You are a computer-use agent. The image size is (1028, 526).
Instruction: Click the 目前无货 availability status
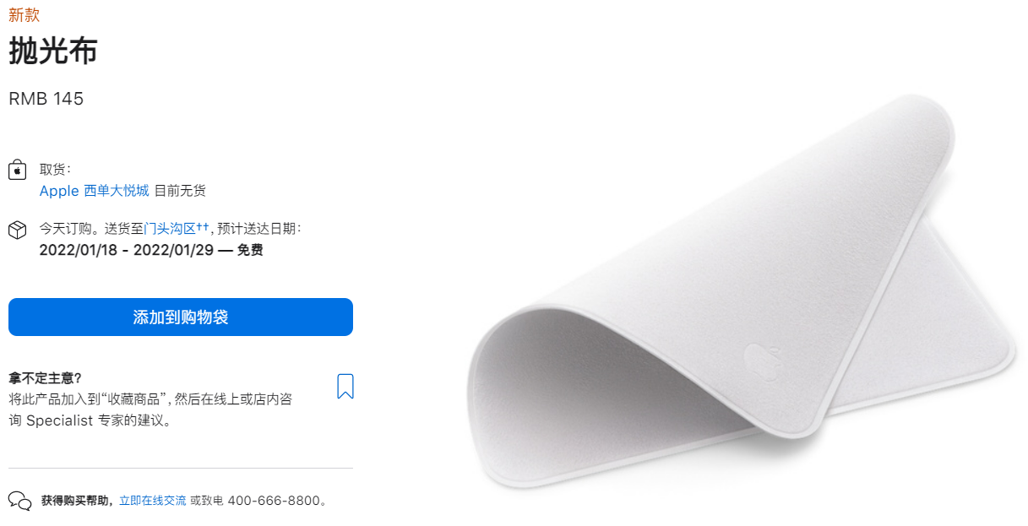tap(180, 191)
